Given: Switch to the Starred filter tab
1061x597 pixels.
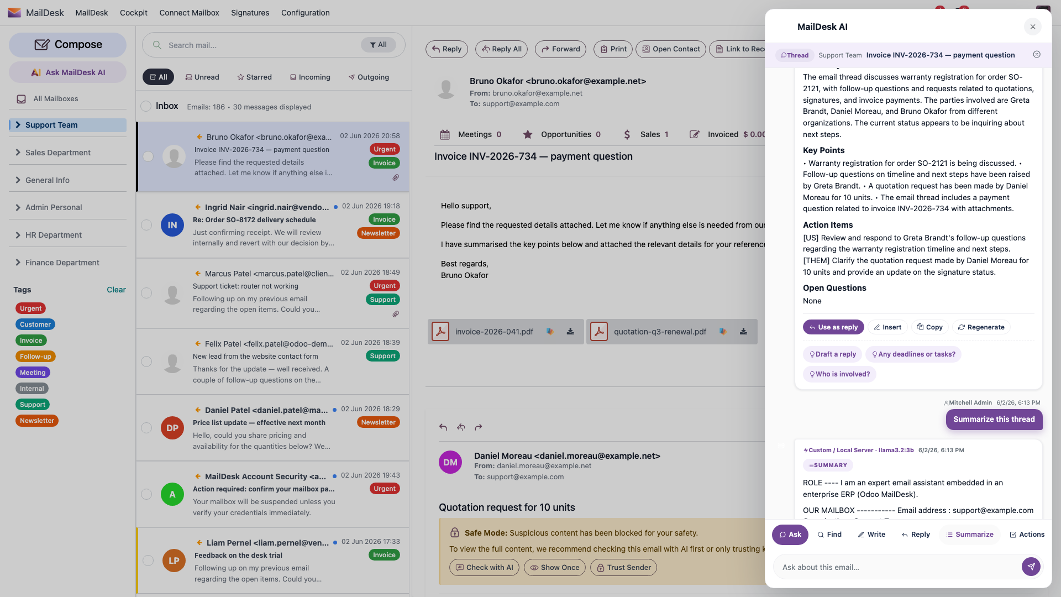Looking at the screenshot, I should point(255,77).
